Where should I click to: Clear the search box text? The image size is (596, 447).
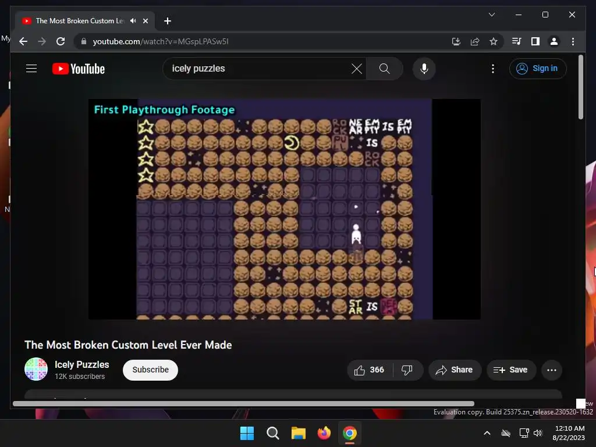357,69
